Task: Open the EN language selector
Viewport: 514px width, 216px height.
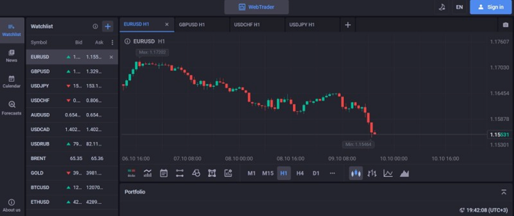Action: (459, 7)
